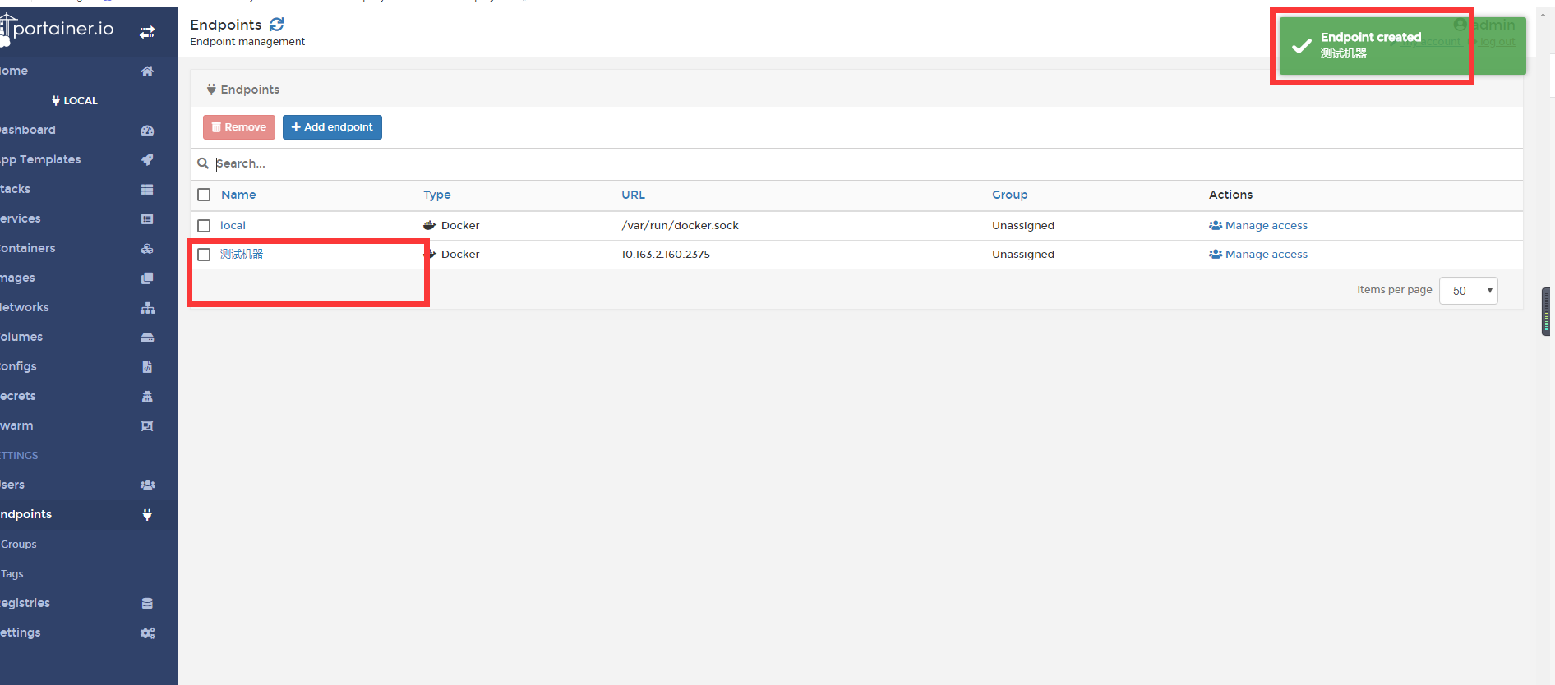The width and height of the screenshot is (1555, 685).
Task: Open Dashboard via its gauge icon
Action: 147,131
